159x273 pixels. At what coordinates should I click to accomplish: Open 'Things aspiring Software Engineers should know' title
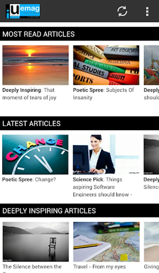103,187
